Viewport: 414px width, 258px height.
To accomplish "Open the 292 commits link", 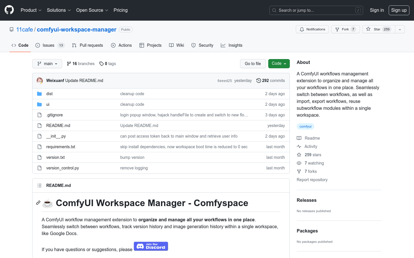I will coord(271,81).
